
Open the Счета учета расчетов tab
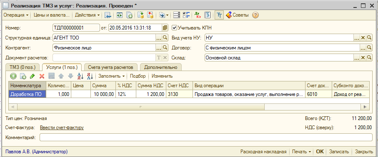pyautogui.click(x=111, y=67)
